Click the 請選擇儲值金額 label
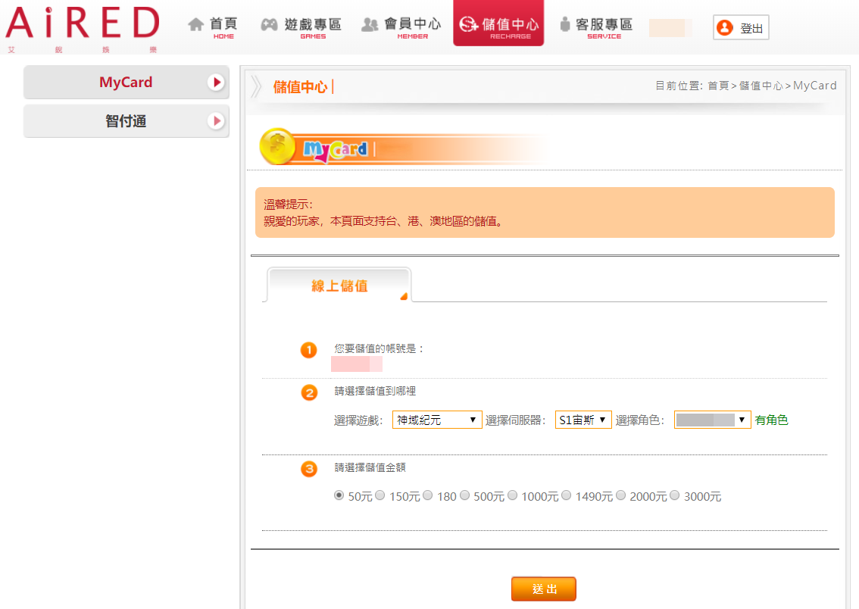859x609 pixels. point(370,467)
